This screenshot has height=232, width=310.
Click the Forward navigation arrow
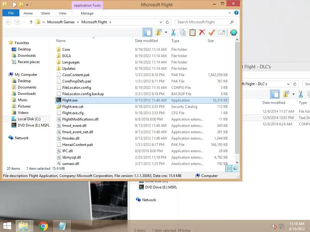click(x=17, y=22)
